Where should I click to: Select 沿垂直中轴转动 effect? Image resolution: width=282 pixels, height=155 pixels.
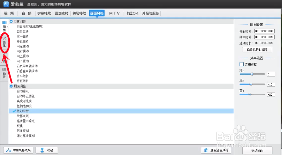[27, 71]
